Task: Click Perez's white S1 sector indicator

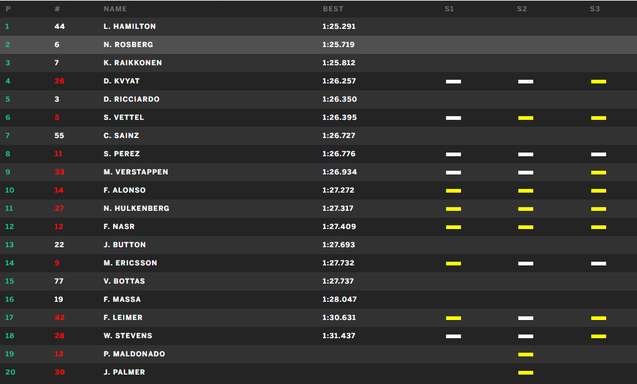Action: [454, 154]
